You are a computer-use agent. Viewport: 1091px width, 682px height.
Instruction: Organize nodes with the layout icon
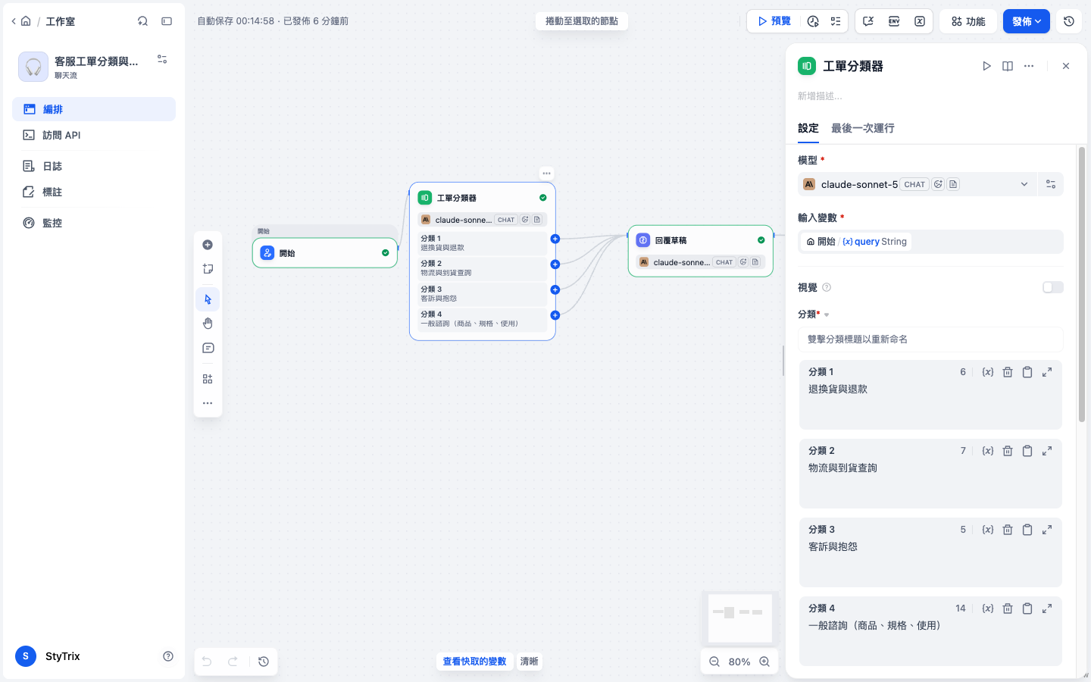(208, 379)
